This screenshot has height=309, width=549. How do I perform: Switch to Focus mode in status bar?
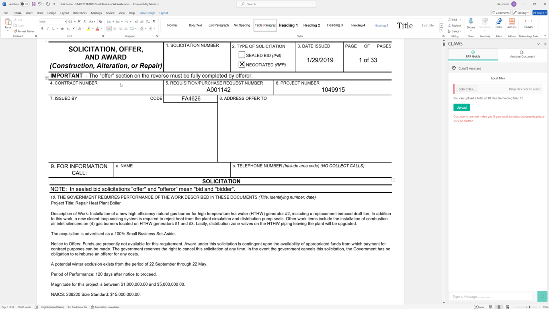tap(479, 307)
